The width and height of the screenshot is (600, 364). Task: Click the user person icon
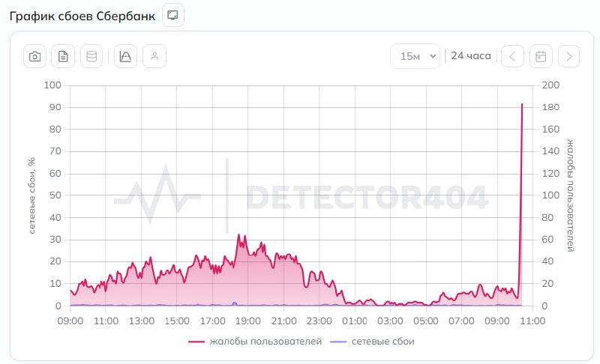click(x=154, y=56)
